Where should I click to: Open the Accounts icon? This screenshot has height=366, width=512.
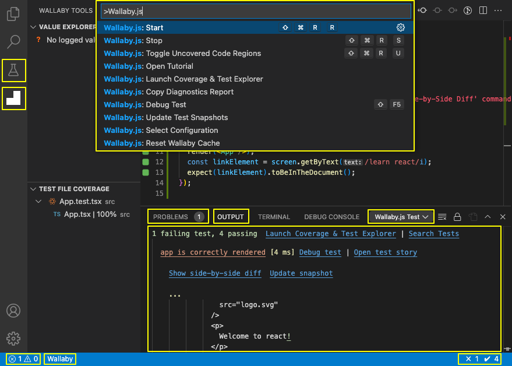point(13,311)
